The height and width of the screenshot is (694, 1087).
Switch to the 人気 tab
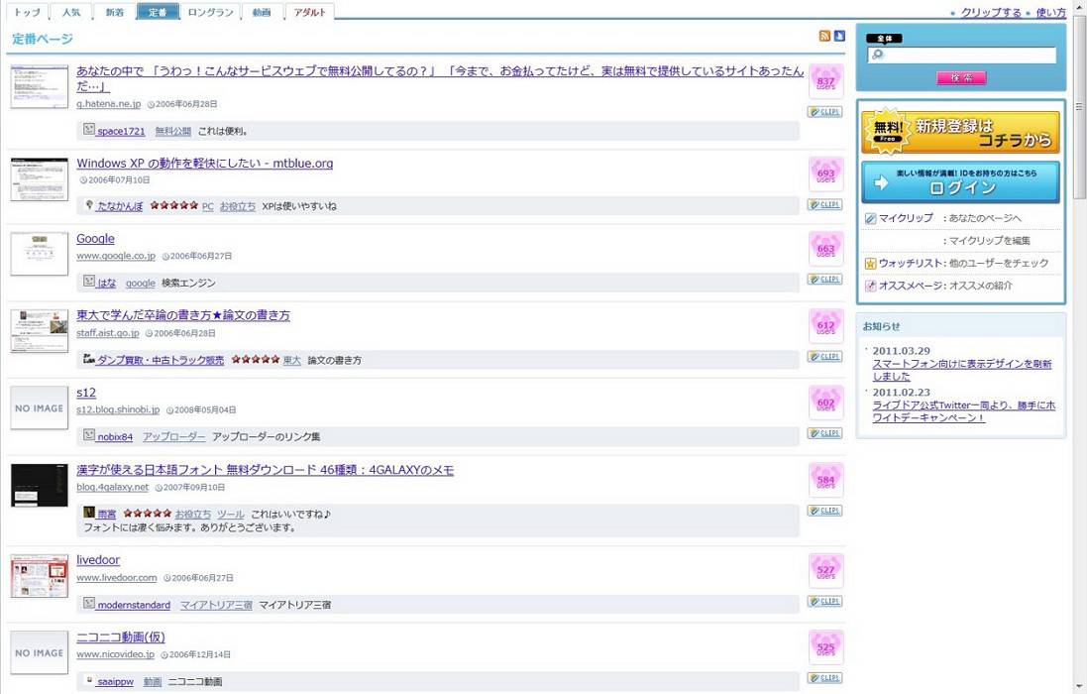point(70,12)
